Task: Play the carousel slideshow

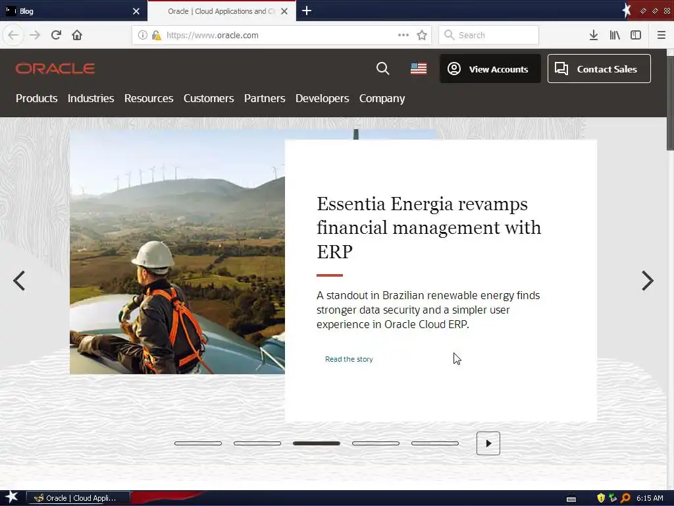Action: click(488, 443)
